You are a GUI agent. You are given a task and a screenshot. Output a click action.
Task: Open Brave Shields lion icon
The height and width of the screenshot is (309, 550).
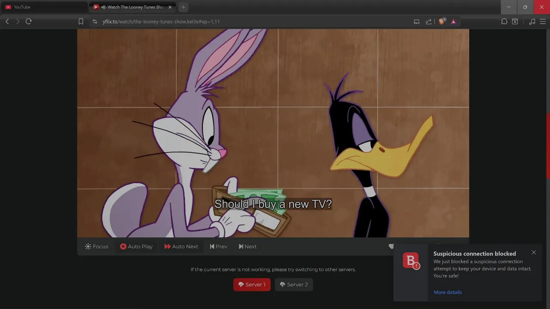coord(442,21)
